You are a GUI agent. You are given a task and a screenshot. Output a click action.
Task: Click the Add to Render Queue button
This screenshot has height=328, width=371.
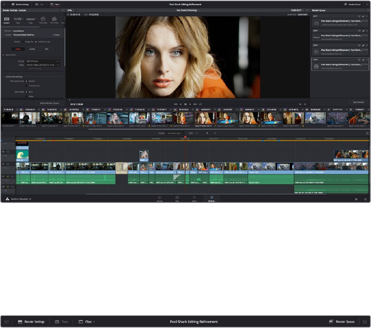pos(49,103)
